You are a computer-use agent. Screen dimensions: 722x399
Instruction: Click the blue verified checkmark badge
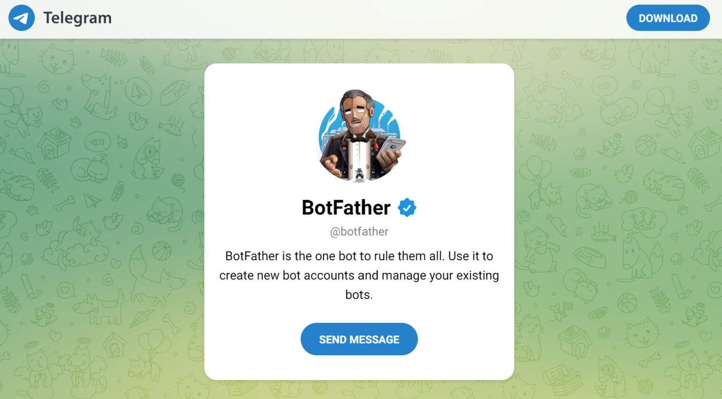click(x=407, y=207)
